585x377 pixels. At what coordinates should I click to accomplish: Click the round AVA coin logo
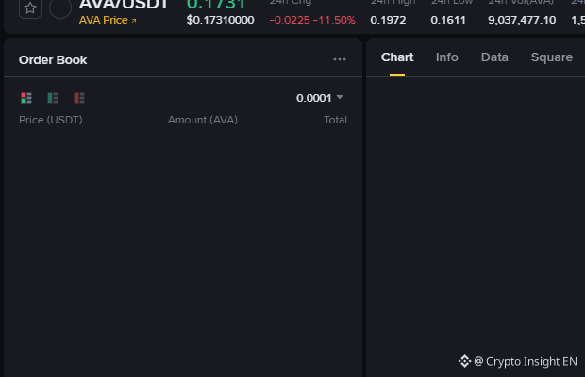point(60,8)
